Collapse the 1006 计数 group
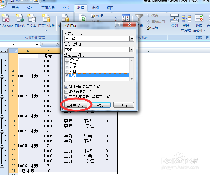The width and height of the screenshot is (210, 175). coord(2,166)
